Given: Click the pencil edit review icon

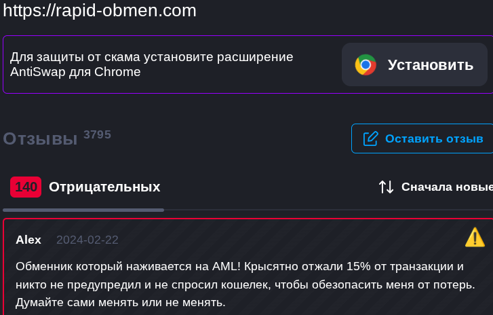Looking at the screenshot, I should point(370,138).
